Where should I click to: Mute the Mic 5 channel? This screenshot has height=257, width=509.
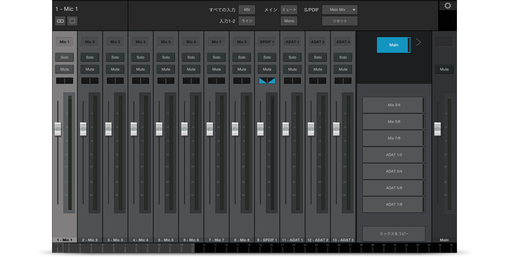[166, 69]
